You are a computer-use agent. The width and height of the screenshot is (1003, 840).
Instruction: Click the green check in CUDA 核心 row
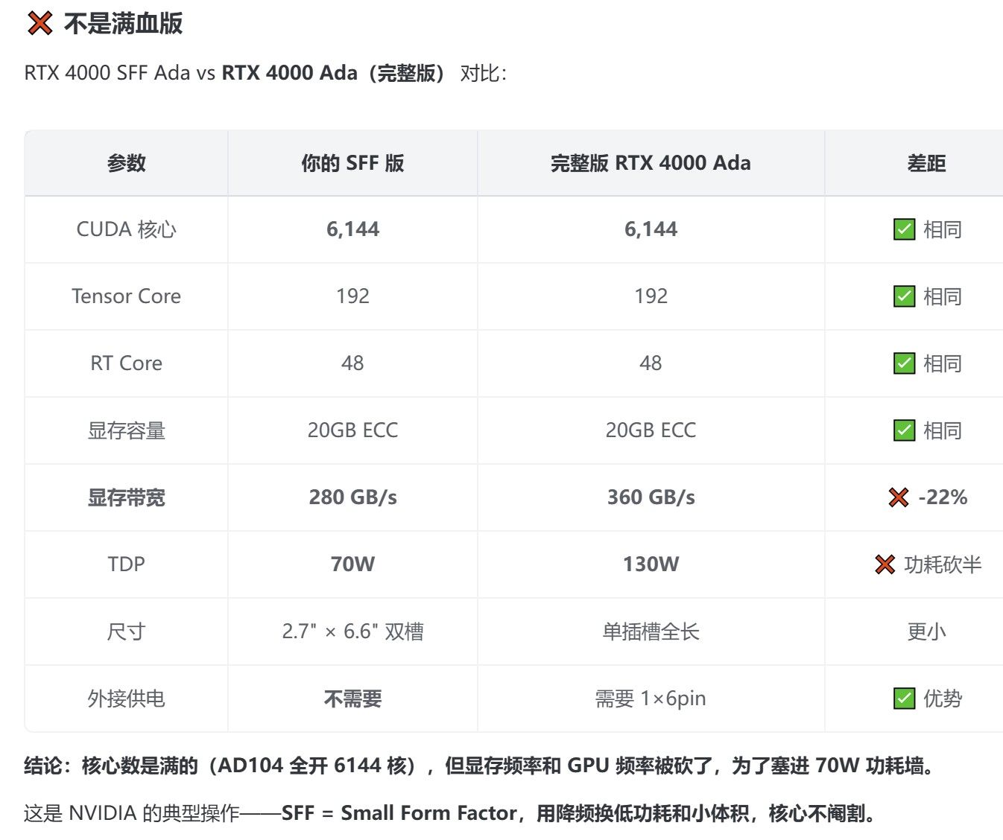click(x=904, y=229)
